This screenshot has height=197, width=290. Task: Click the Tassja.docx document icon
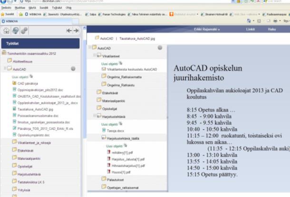(x=104, y=130)
